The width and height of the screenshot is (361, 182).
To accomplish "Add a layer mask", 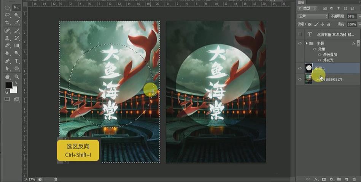I will [324, 179].
